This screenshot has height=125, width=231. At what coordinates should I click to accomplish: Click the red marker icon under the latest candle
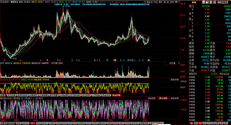click(149, 60)
